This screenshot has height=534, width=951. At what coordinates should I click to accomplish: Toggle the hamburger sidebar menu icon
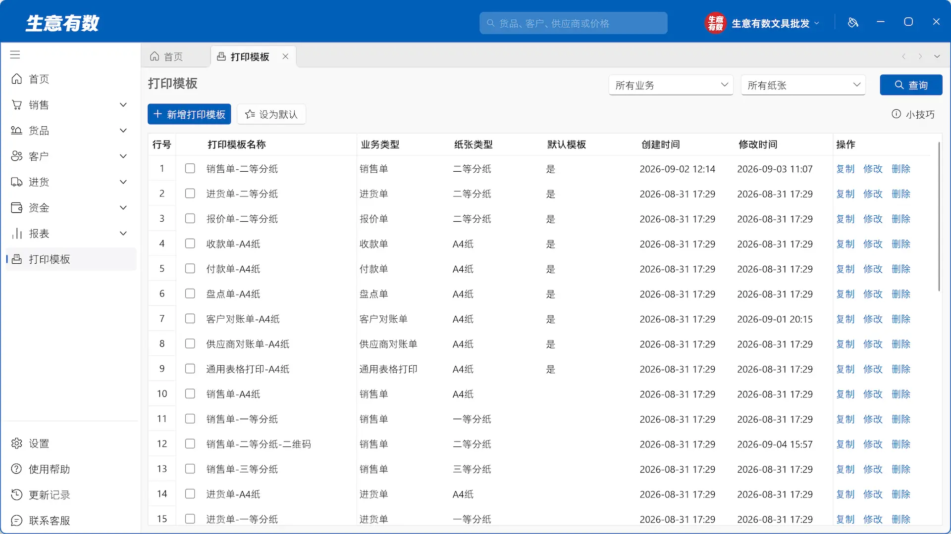click(15, 55)
